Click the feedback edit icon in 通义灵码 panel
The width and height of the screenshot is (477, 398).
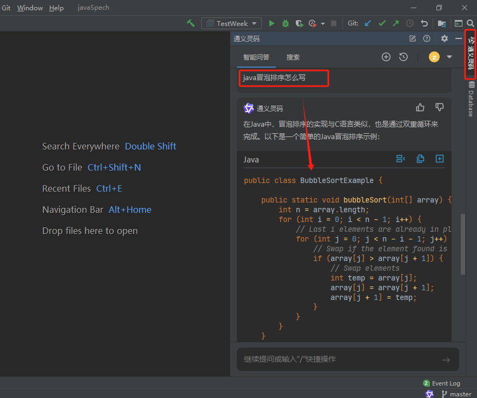click(413, 38)
